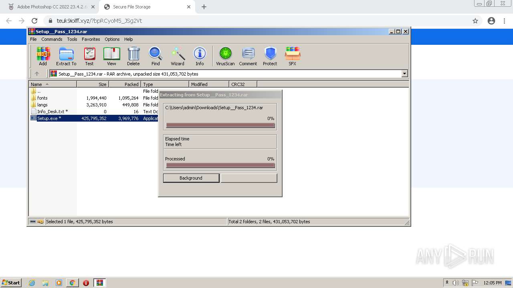Sort by the Type column header
The width and height of the screenshot is (513, 288).
tap(165, 84)
